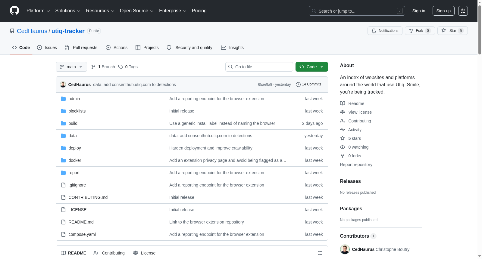Open the green Code dropdown
Image resolution: width=482 pixels, height=259 pixels.
click(311, 67)
